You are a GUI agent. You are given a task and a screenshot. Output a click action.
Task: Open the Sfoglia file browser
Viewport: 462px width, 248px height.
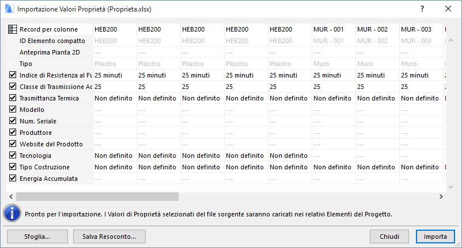(x=37, y=236)
